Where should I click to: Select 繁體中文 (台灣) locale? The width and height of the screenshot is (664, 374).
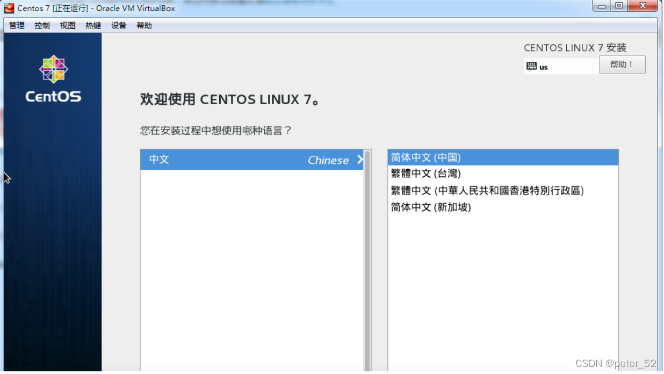[503, 174]
